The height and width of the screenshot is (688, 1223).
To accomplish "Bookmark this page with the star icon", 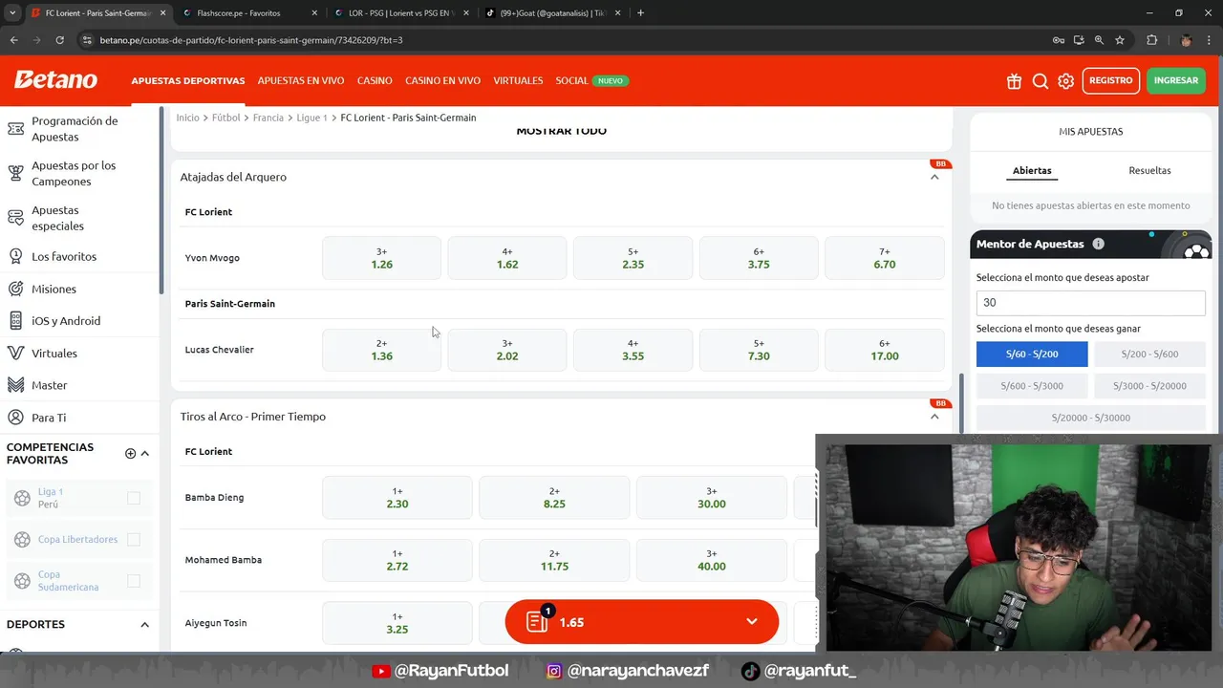I will point(1120,40).
